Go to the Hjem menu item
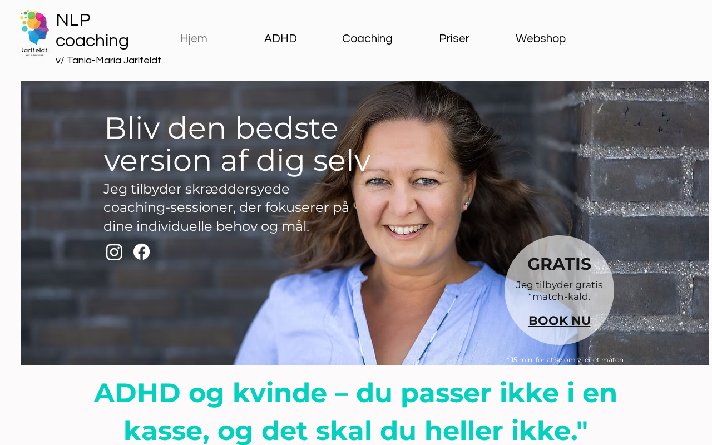This screenshot has width=712, height=445. (194, 39)
